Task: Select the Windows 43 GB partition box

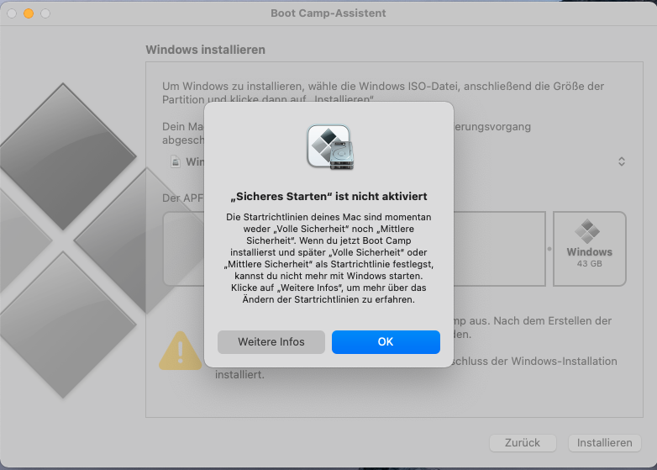Action: click(589, 249)
